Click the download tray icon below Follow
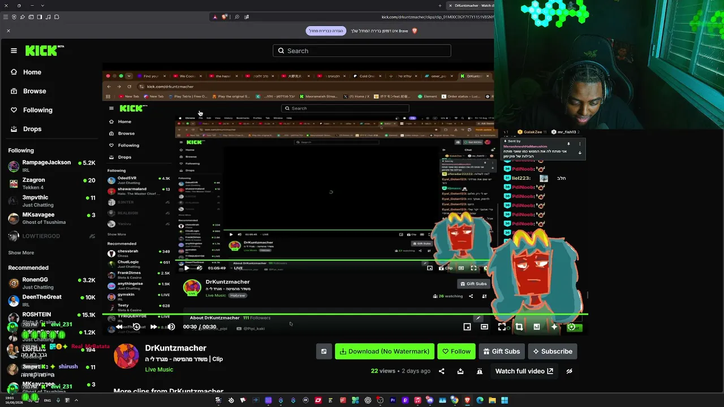 tap(460, 371)
